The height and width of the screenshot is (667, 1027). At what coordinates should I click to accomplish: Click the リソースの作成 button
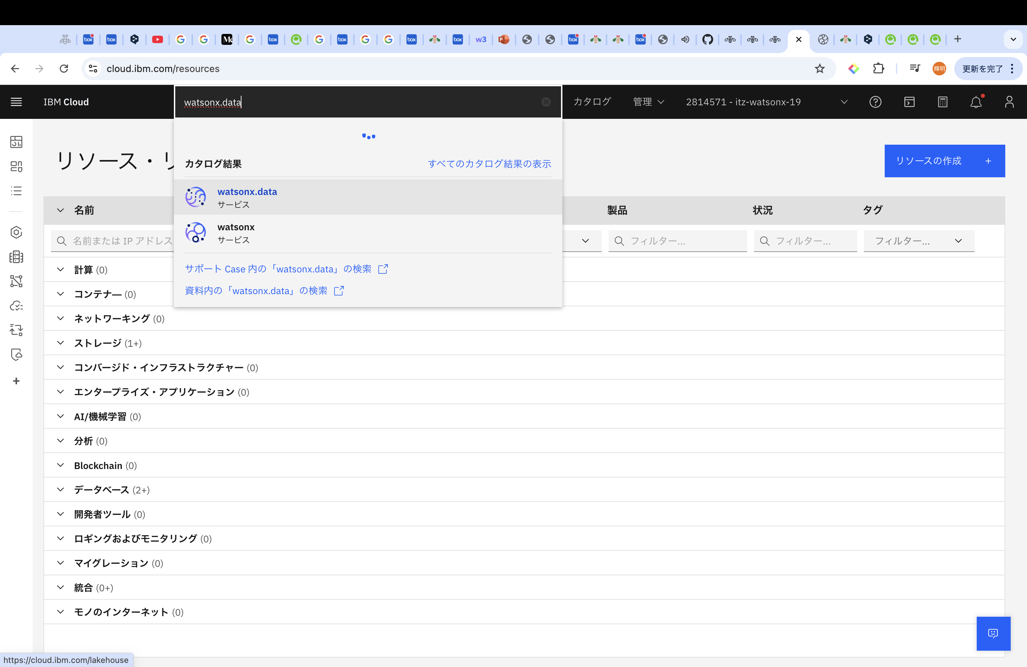point(944,161)
